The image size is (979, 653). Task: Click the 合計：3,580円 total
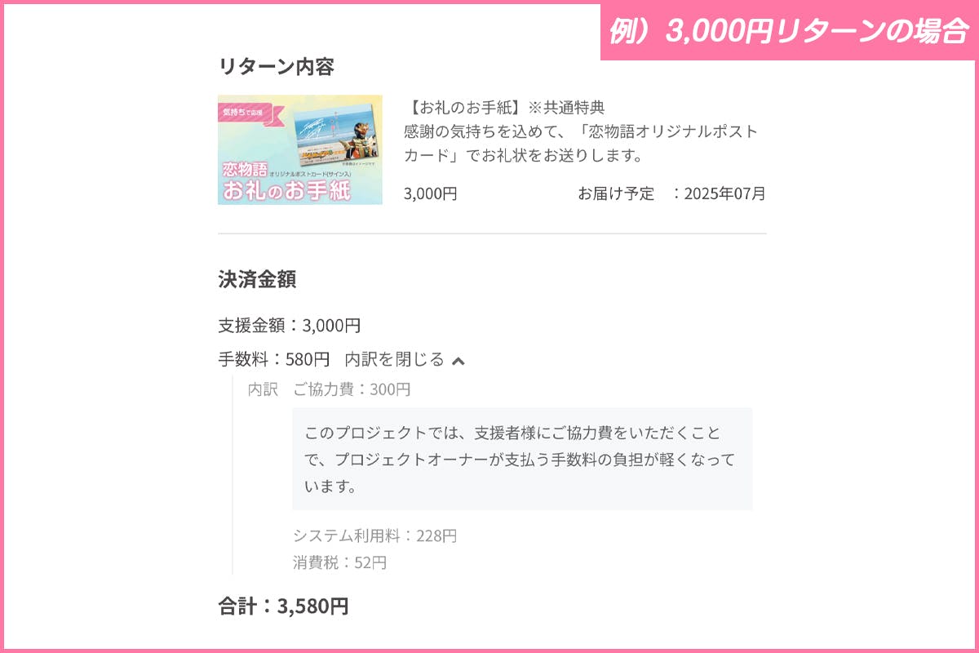tap(283, 606)
